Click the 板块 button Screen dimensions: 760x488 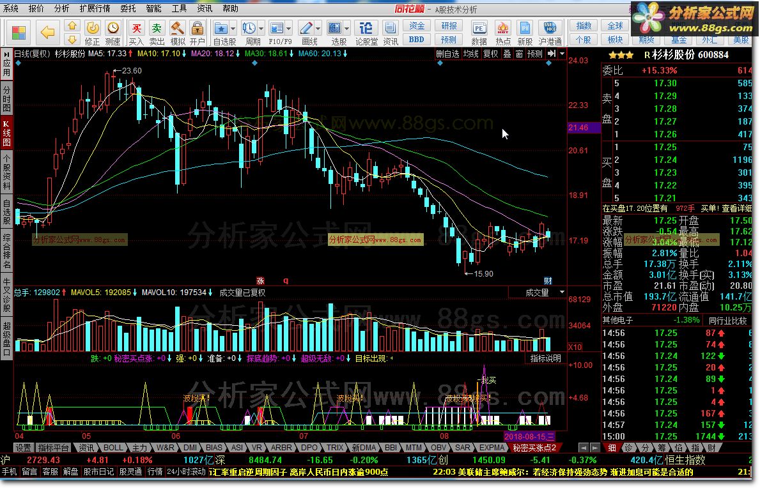615,40
